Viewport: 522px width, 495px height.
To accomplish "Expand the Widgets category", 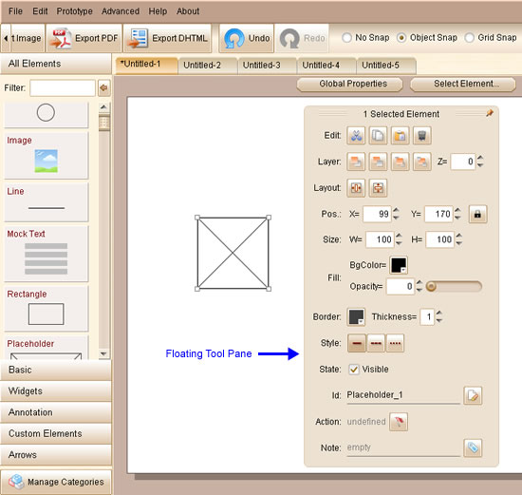I will point(56,391).
